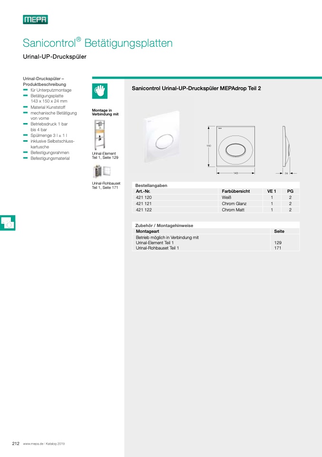Click the Farbübersicht column header
This screenshot has width=322, height=457.
[x=235, y=191]
